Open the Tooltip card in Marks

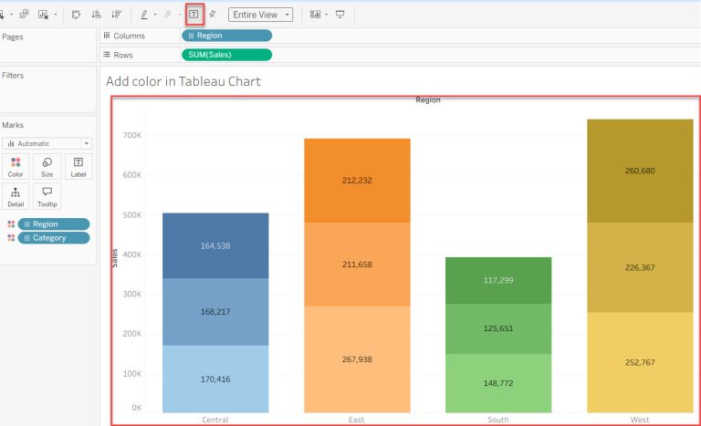pos(47,196)
